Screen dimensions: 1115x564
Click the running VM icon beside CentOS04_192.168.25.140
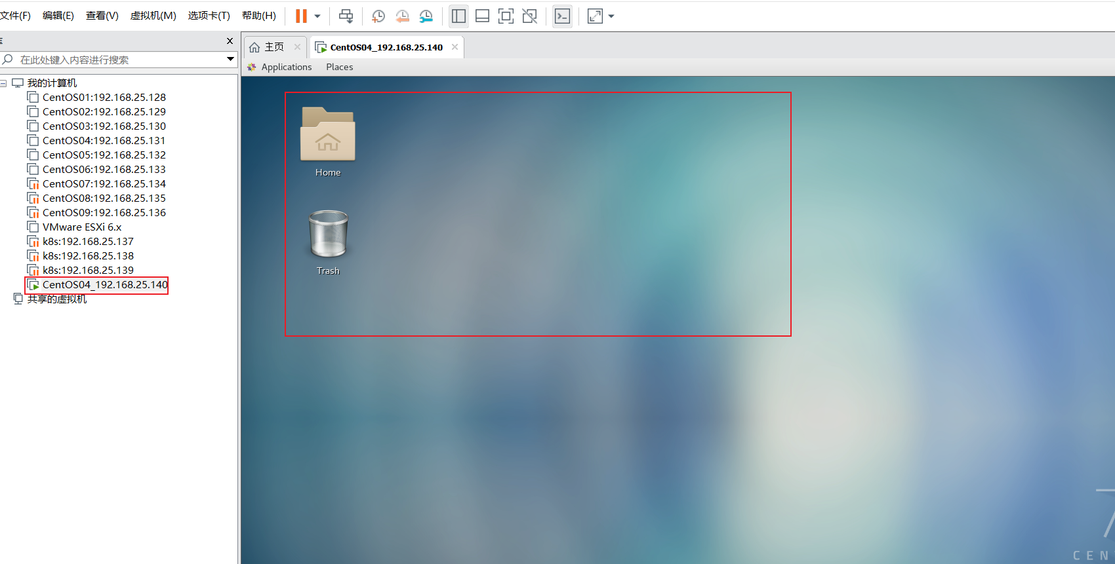tap(33, 285)
